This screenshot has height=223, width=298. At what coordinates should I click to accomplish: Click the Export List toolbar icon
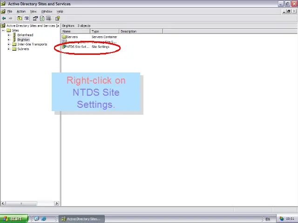[48, 19]
